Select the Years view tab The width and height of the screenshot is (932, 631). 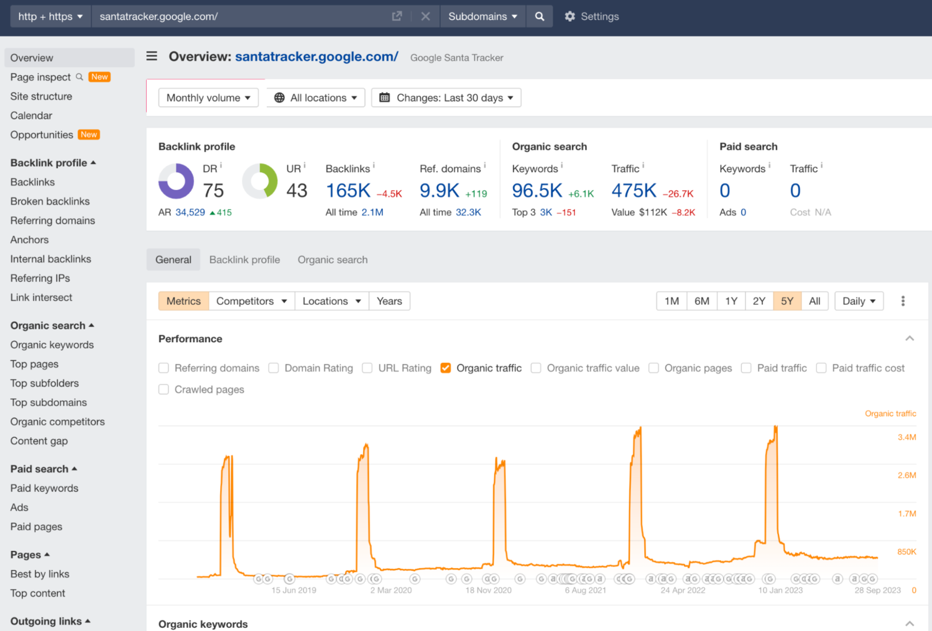389,301
